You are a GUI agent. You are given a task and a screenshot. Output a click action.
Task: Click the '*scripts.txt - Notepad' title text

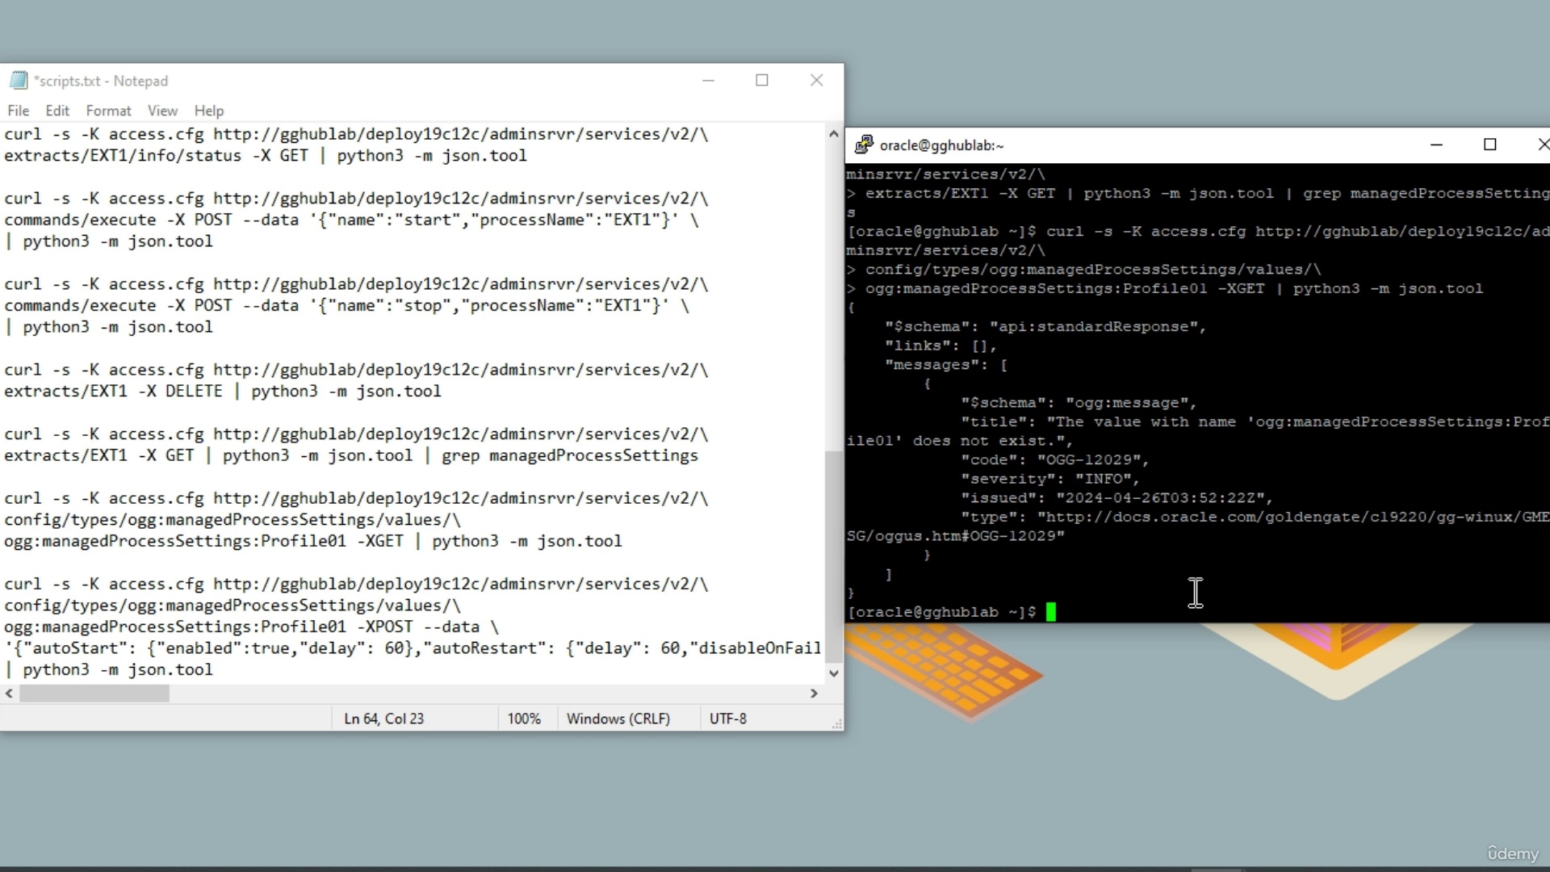click(101, 81)
